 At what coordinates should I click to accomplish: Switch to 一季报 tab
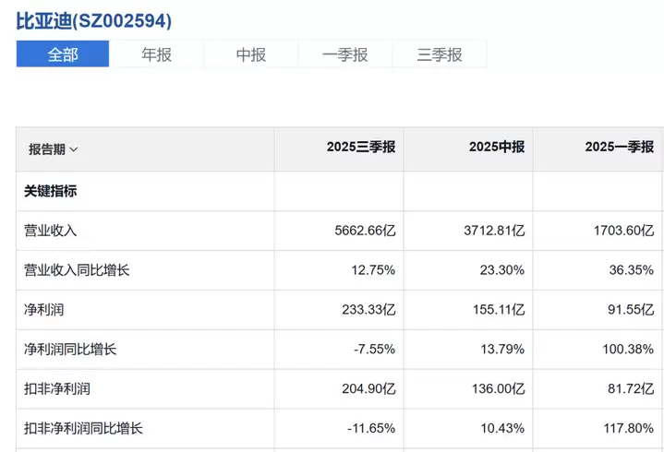(x=344, y=54)
